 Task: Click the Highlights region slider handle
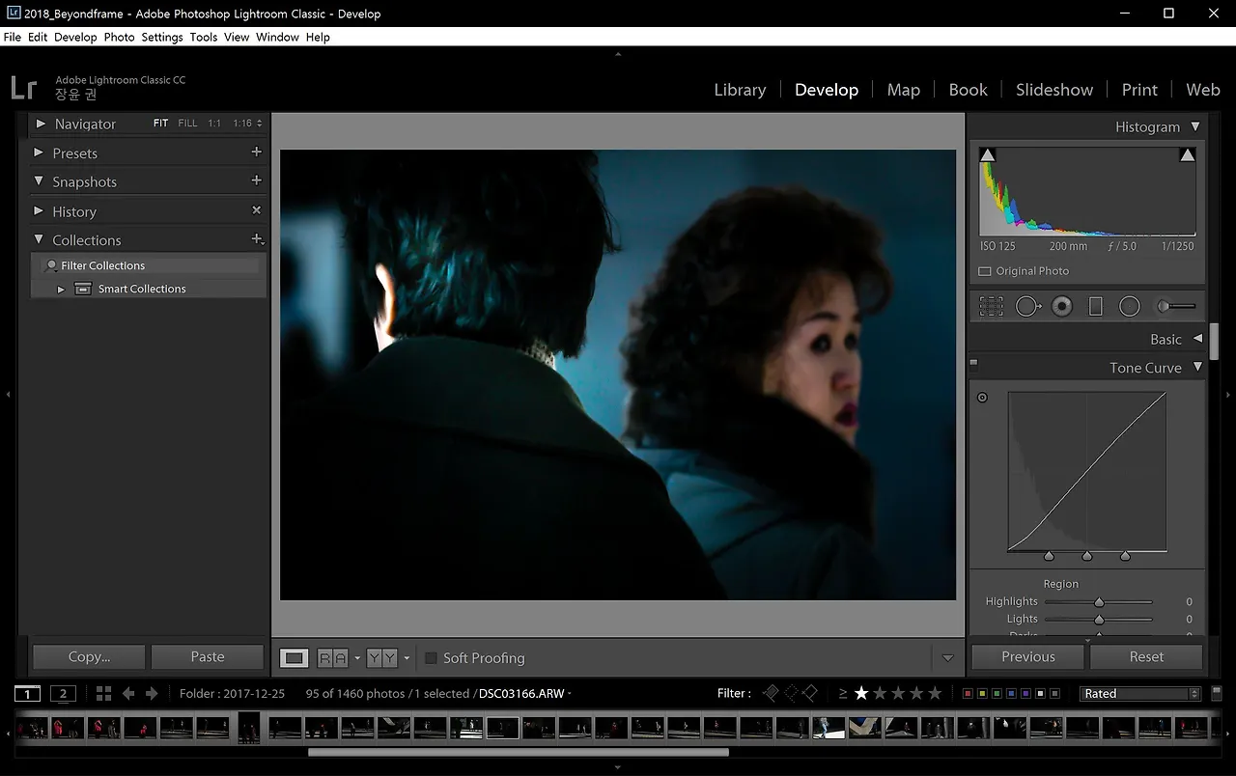point(1099,602)
